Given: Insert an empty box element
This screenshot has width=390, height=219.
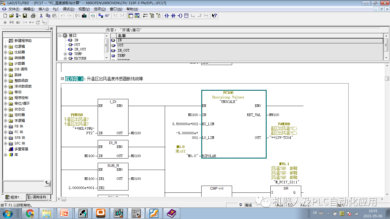Looking at the screenshot, I should pyautogui.click(x=186, y=16).
